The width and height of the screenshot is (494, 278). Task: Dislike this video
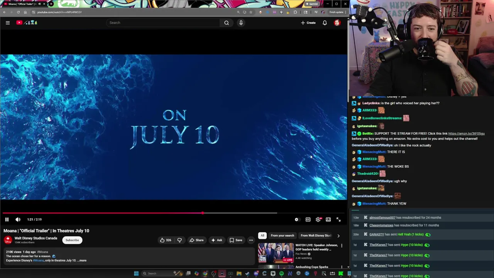[179, 240]
